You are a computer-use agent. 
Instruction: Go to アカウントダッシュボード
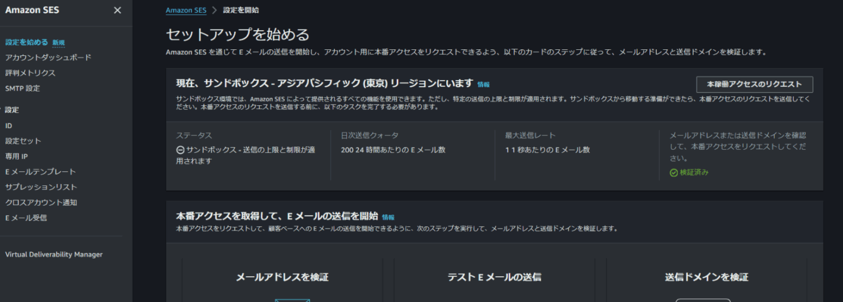click(48, 57)
